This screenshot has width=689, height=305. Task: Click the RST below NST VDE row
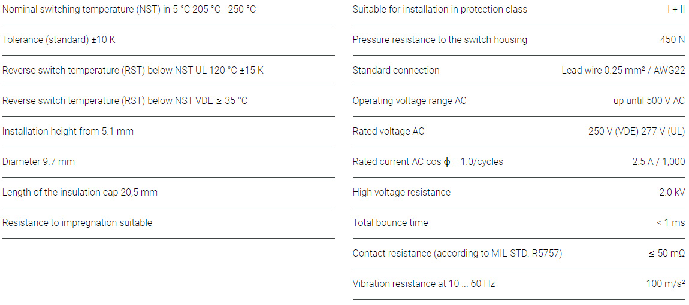coord(125,101)
